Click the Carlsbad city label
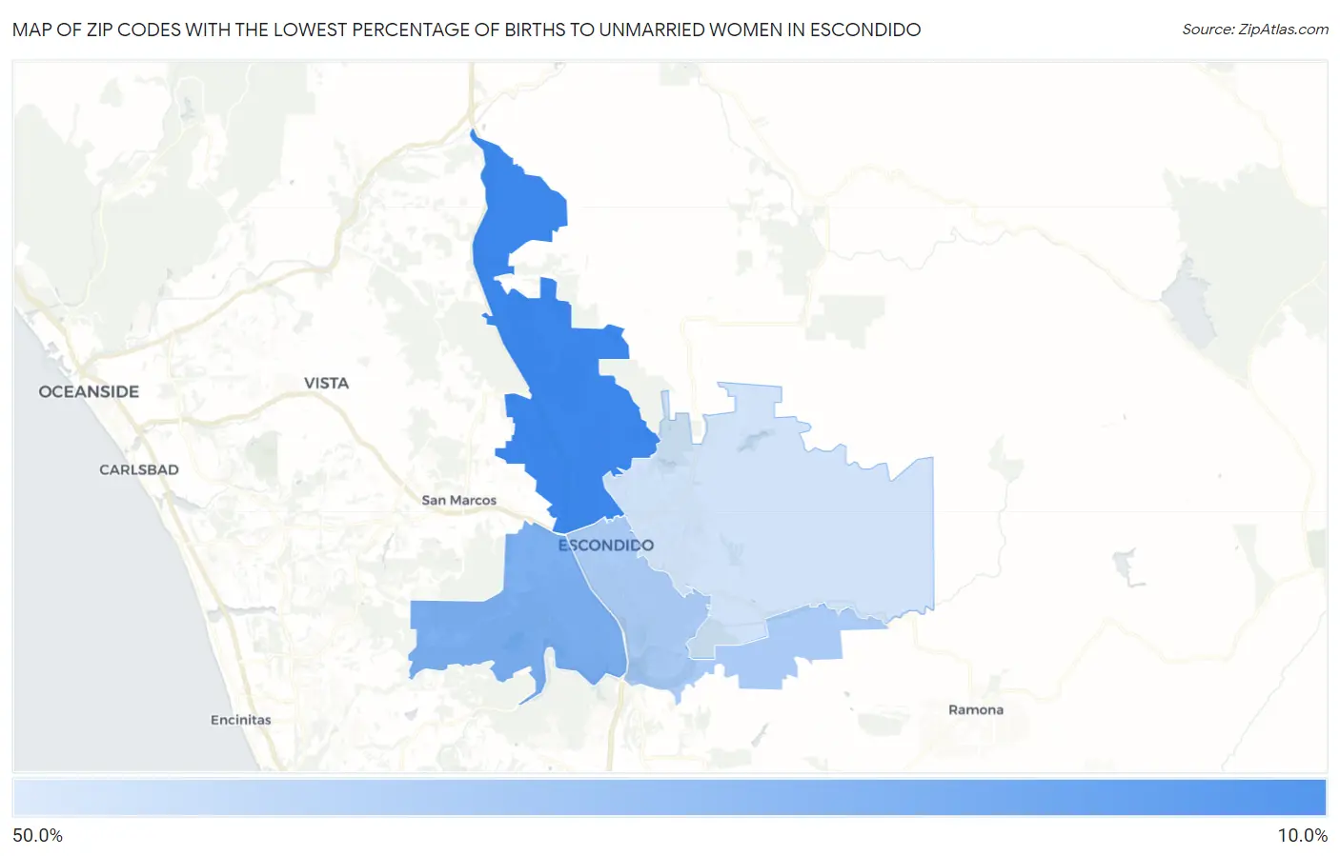This screenshot has width=1340, height=856. tap(139, 469)
